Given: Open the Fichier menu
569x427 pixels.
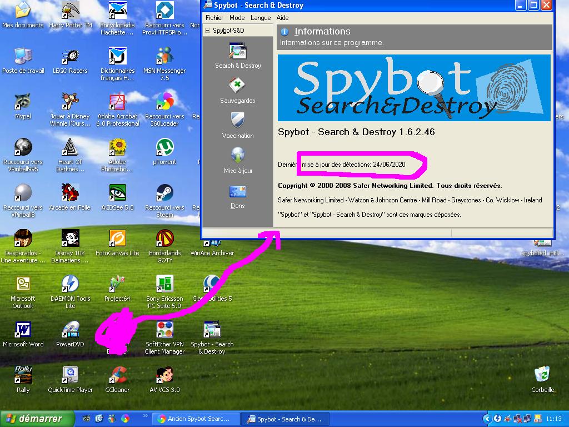Looking at the screenshot, I should click(x=214, y=18).
